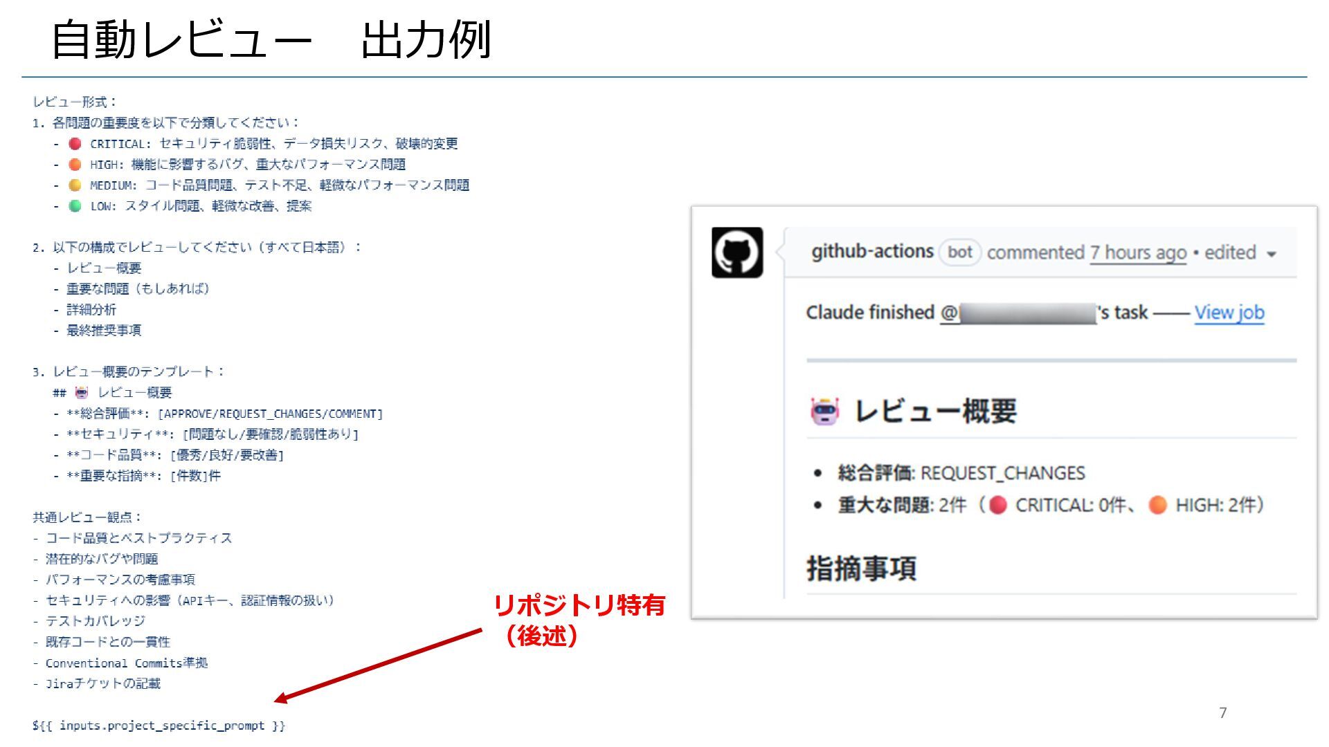Click small robot emoji in template text
The width and height of the screenshot is (1329, 747).
click(82, 393)
